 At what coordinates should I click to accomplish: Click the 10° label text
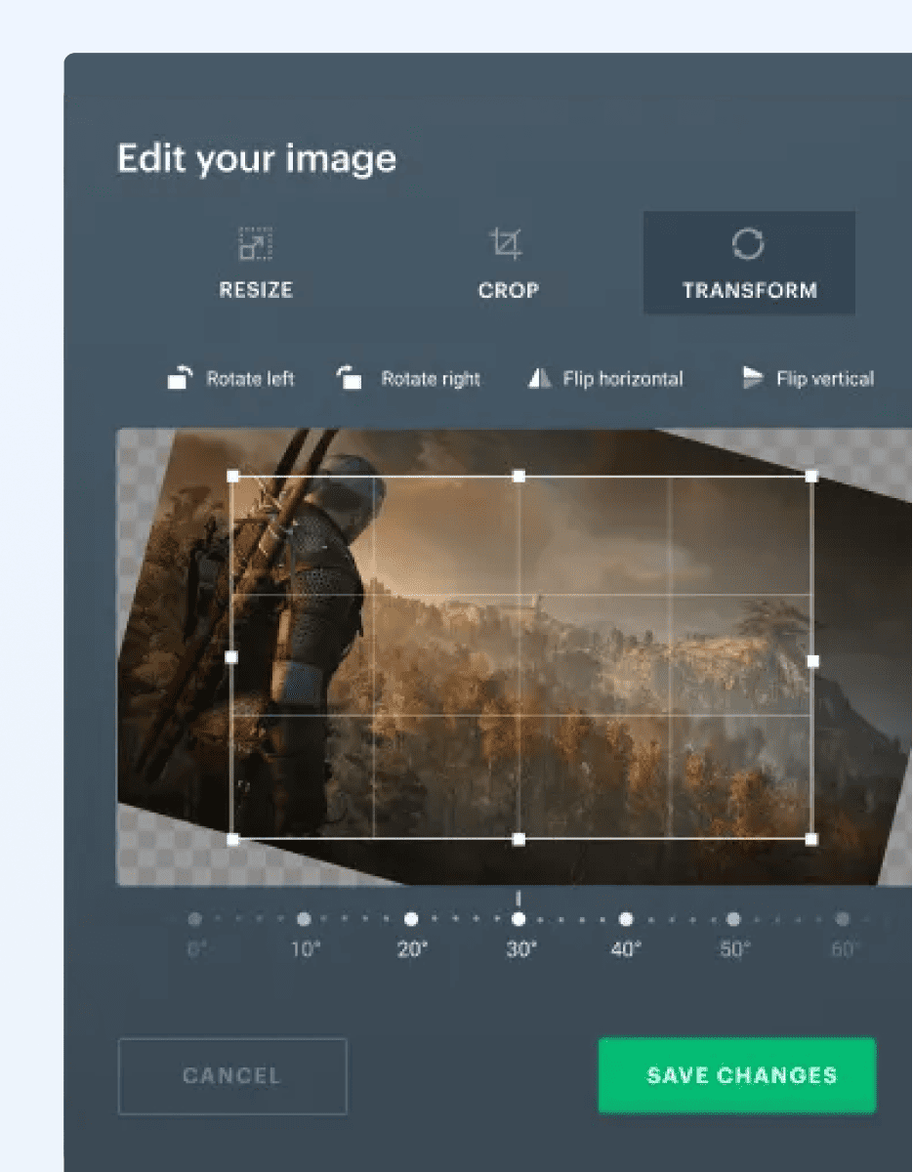coord(306,949)
